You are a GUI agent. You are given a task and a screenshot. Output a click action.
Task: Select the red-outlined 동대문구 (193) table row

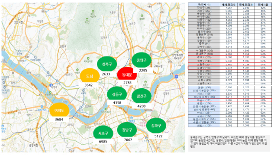230,54
